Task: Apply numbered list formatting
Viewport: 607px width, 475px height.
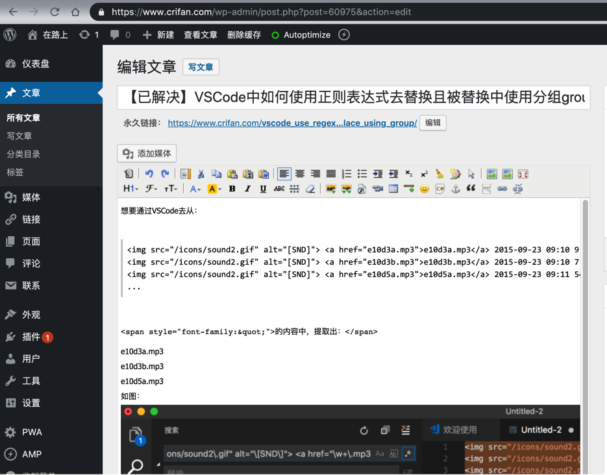Action: point(347,174)
